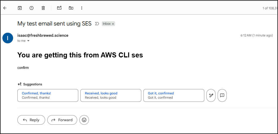The image size is (278, 134).
Task: Go back to inbox with arrow
Action: 5,8
